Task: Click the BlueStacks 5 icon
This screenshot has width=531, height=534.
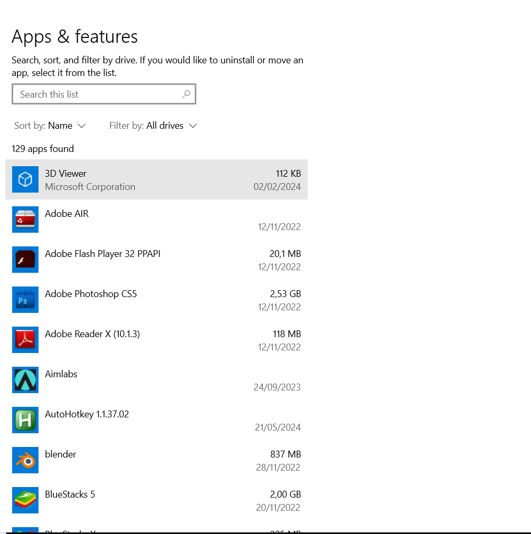Action: (25, 500)
